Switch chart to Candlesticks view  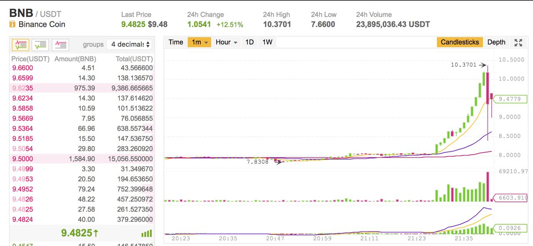click(460, 42)
